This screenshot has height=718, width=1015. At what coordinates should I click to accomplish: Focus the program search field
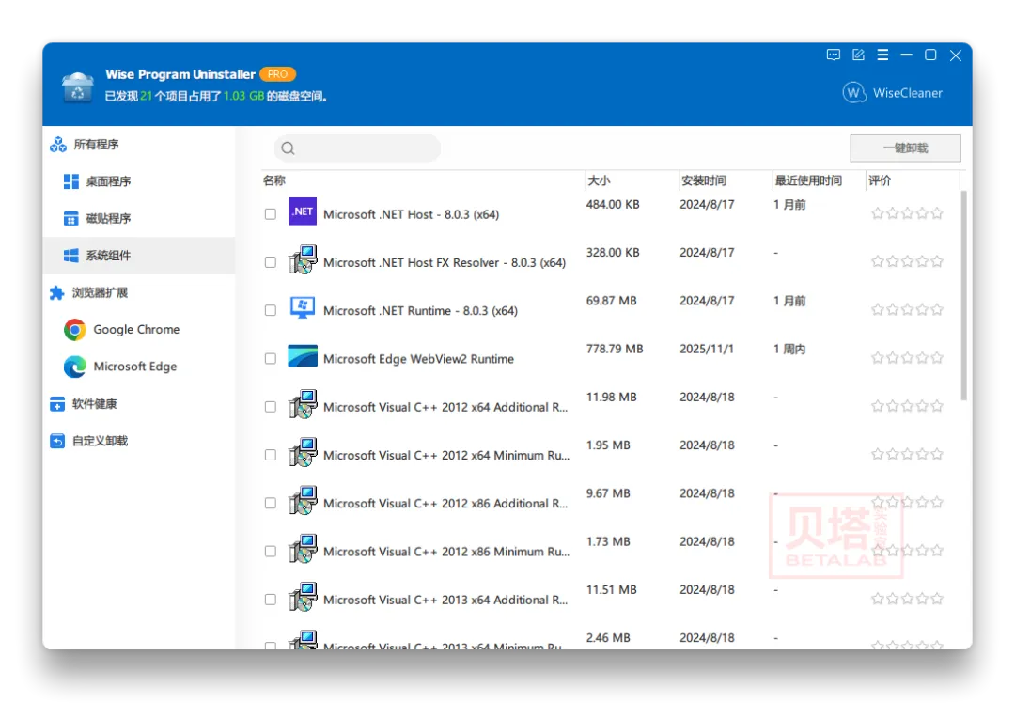point(357,148)
